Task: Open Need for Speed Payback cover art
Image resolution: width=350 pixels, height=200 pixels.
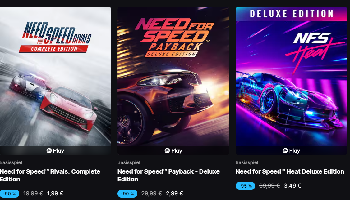Action: [x=173, y=76]
